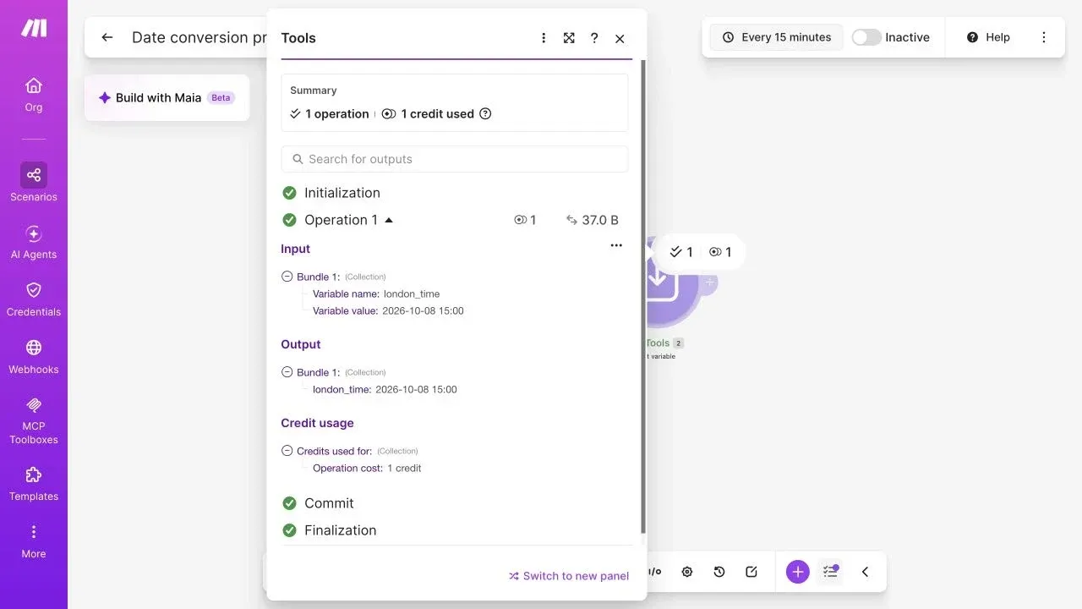Screen dimensions: 1082x609
Task: Click Switch to new panel link
Action: 569,576
